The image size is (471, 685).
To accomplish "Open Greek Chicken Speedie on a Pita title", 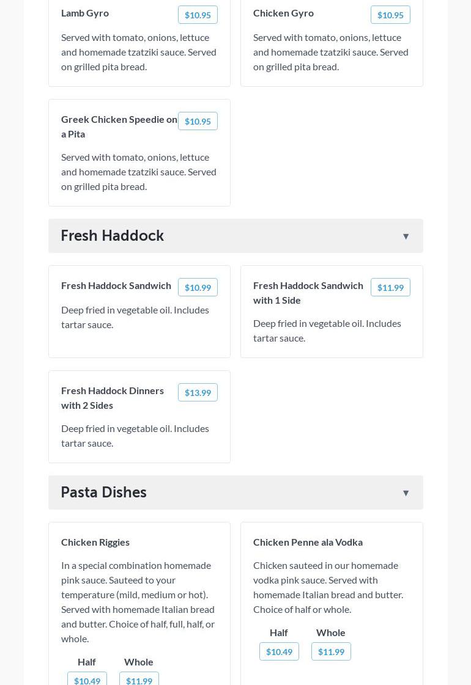I will pyautogui.click(x=119, y=126).
